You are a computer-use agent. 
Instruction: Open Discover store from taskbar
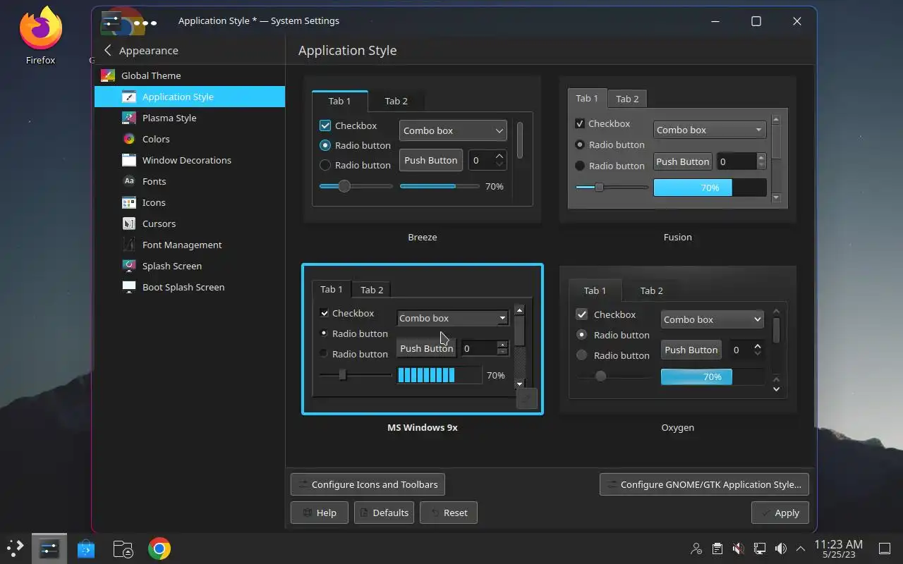pyautogui.click(x=86, y=548)
